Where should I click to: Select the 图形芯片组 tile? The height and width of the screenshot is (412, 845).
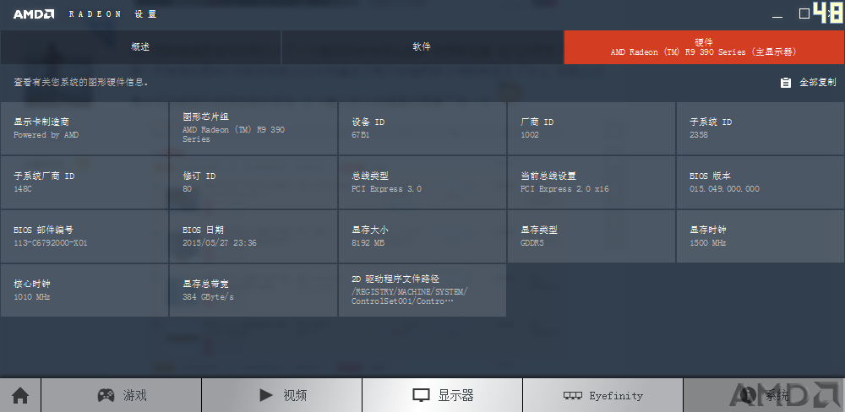[x=253, y=128]
